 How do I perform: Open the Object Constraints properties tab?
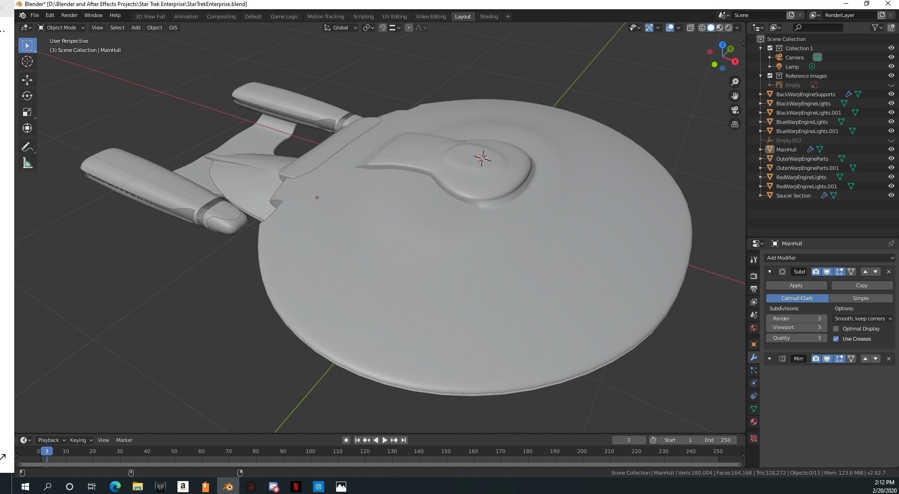tap(754, 396)
